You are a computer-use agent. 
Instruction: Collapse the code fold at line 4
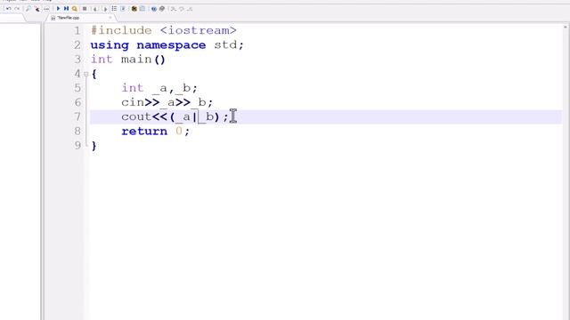[x=86, y=74]
